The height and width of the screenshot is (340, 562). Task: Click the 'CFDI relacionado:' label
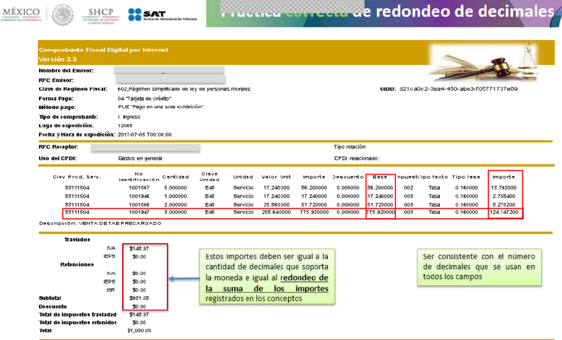click(357, 158)
